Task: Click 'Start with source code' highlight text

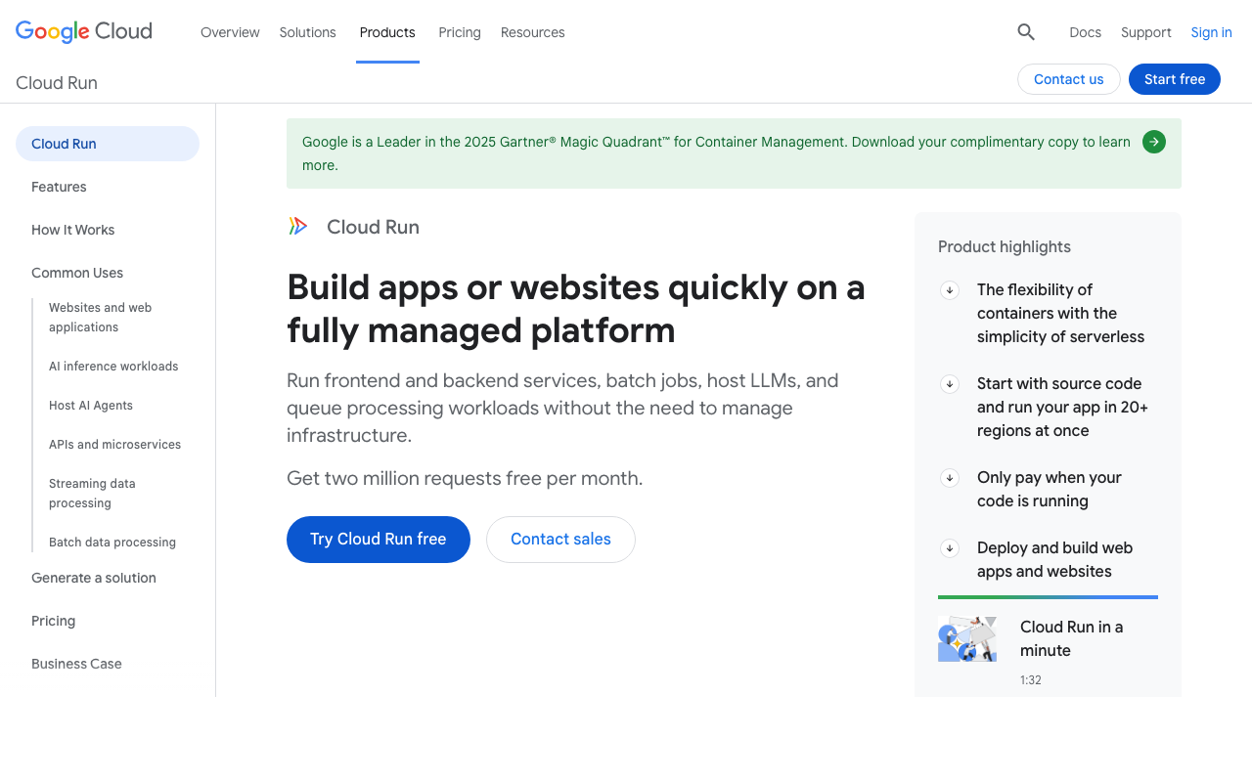Action: 1062,407
